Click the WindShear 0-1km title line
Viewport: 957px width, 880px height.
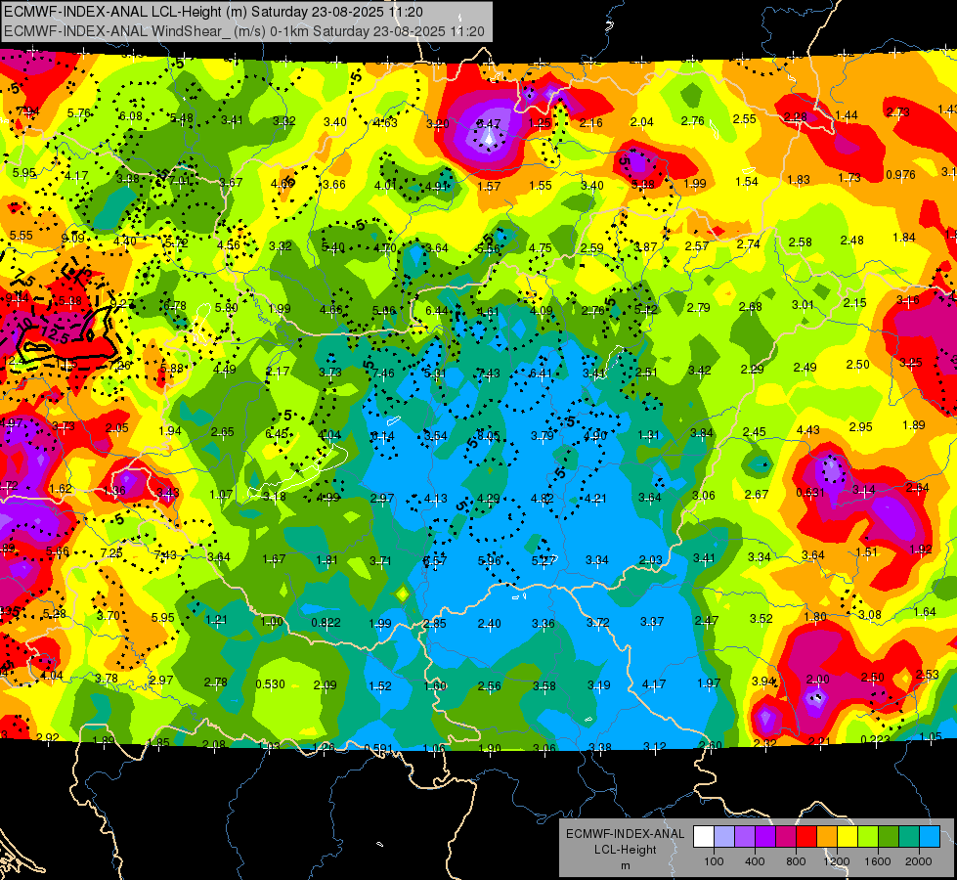[x=244, y=31]
